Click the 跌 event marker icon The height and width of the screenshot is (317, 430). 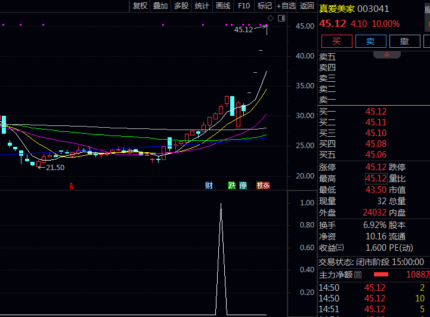coord(232,186)
